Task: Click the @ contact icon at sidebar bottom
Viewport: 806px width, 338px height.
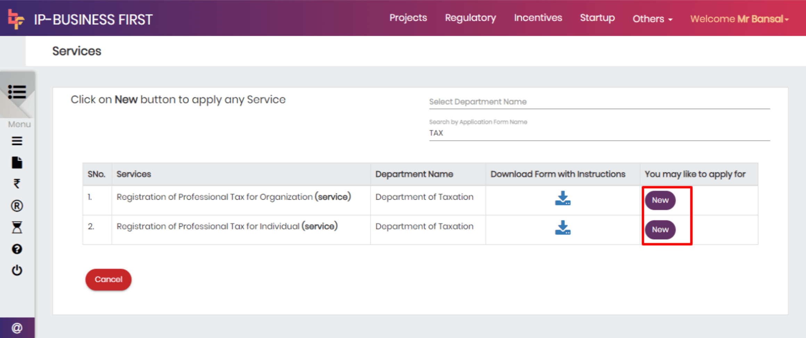Action: (17, 328)
